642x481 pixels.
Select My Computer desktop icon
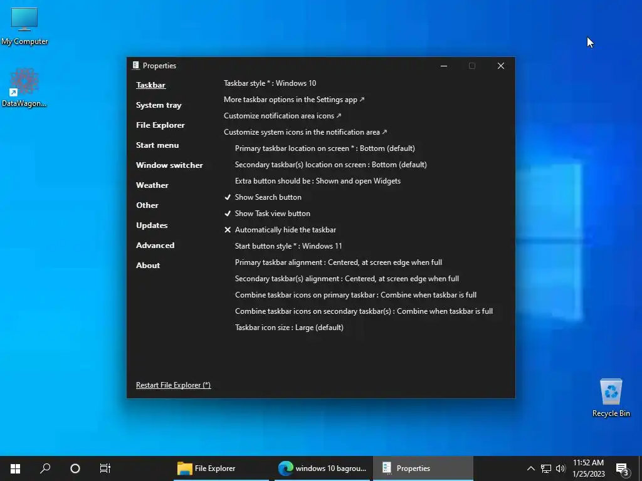24,26
